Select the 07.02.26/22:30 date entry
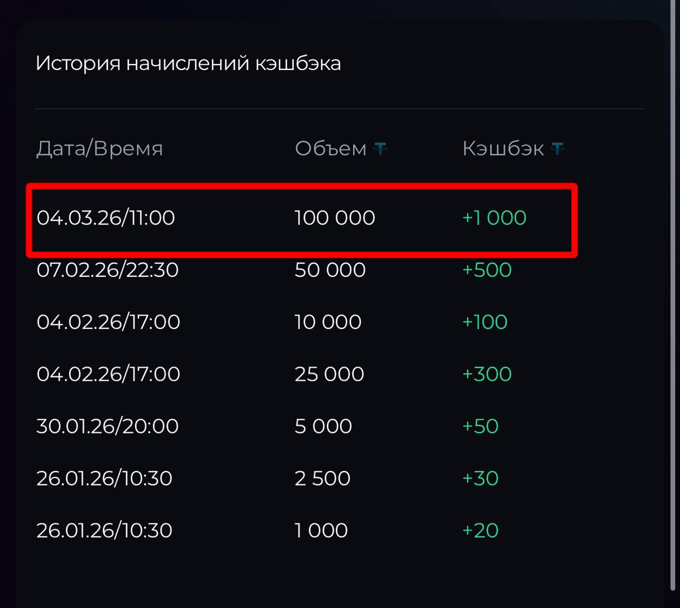Screen dimensions: 680x608 (x=107, y=270)
